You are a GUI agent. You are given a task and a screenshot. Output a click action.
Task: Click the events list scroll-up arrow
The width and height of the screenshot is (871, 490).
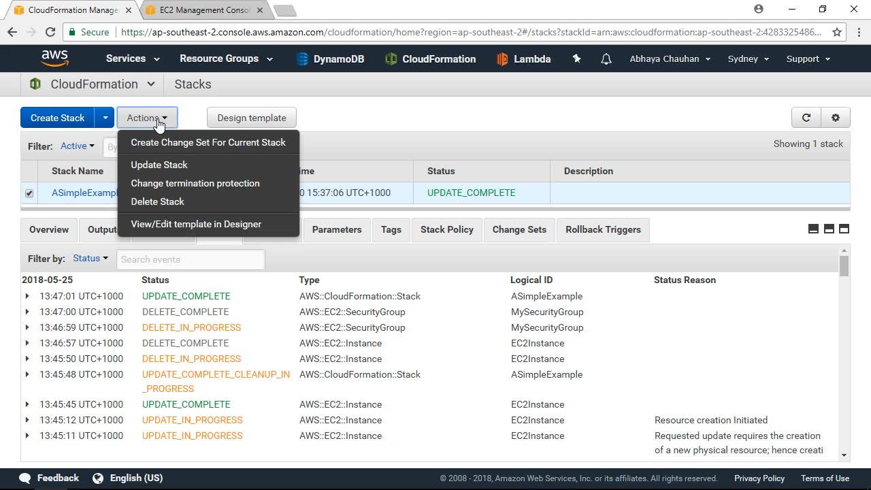(844, 251)
